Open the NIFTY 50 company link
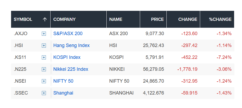This screenshot has width=242, height=108. click(63, 81)
